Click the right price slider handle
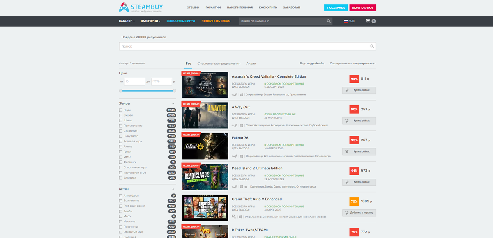Viewport: 493px width, 238px height. 174,91
